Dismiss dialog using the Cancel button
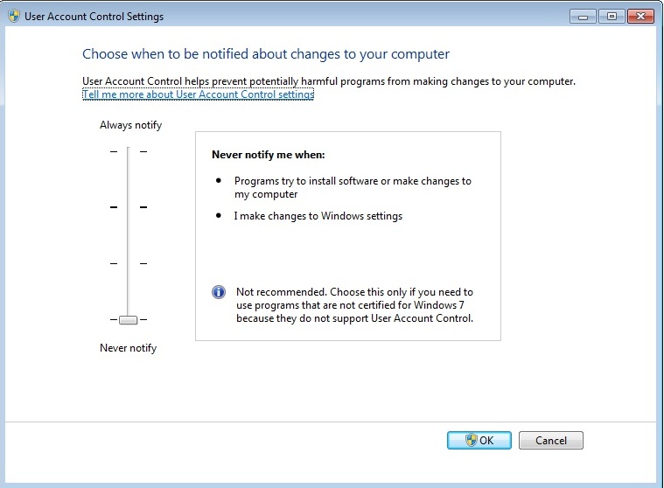The width and height of the screenshot is (664, 488). coord(550,440)
